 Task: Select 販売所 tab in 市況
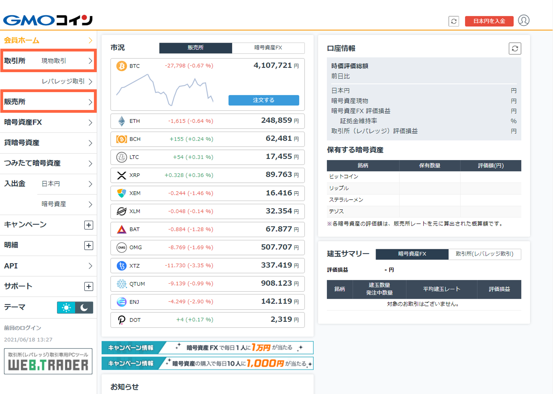pos(196,48)
